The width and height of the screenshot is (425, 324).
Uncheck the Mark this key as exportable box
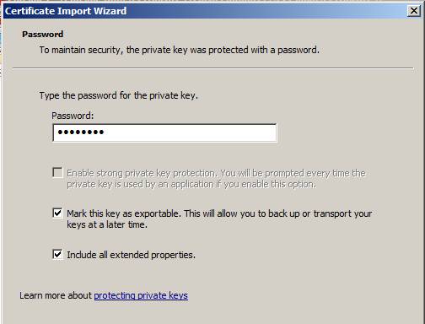57,213
